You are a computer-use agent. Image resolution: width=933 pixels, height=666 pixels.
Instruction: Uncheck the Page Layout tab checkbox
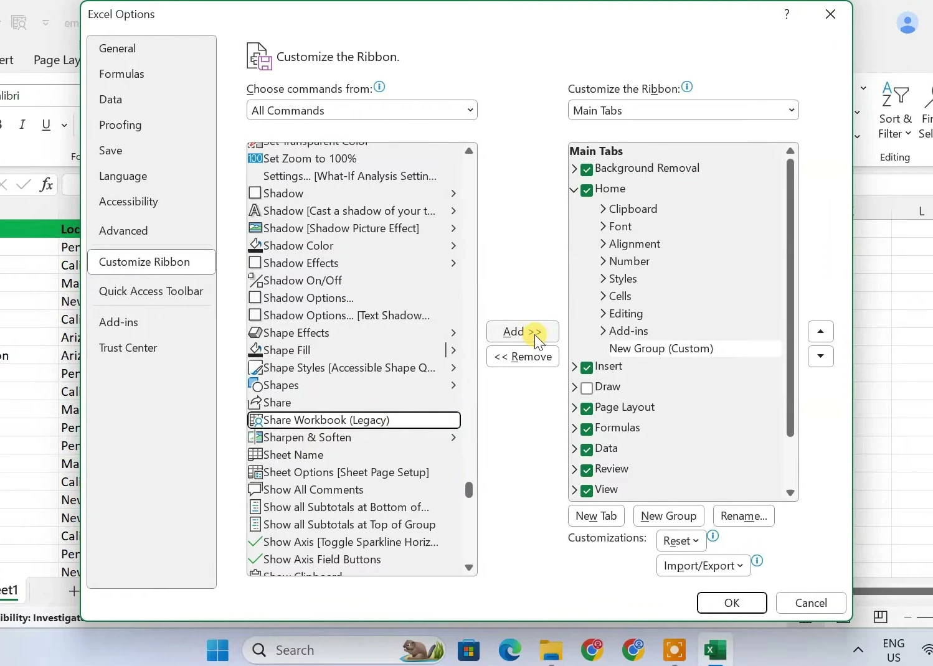click(x=587, y=409)
